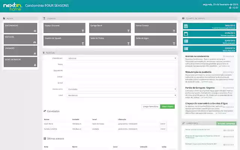Click the glass icon on Home Cinema

pos(174,31)
